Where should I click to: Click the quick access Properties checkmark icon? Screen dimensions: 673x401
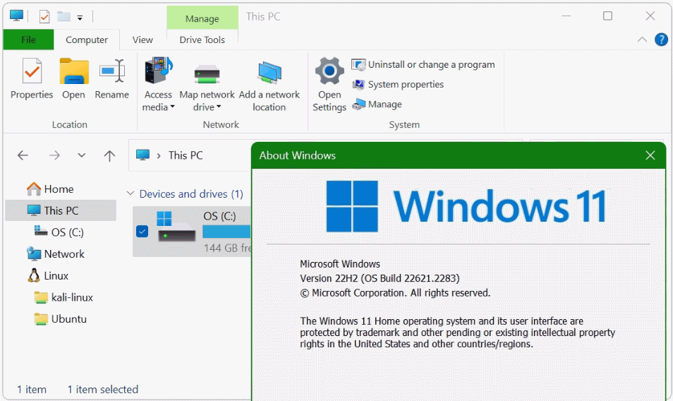(x=44, y=17)
